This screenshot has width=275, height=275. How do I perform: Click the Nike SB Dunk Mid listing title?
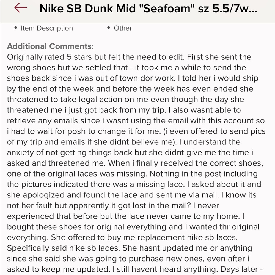click(x=148, y=9)
